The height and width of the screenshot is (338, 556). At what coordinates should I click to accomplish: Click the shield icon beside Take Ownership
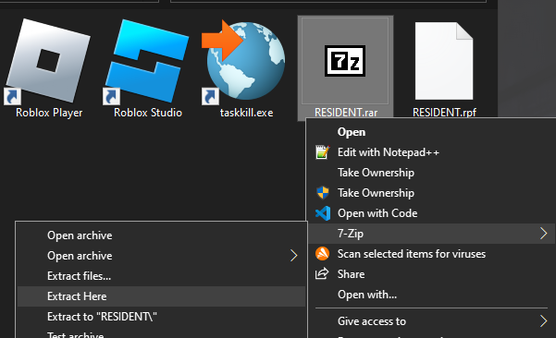[323, 193]
